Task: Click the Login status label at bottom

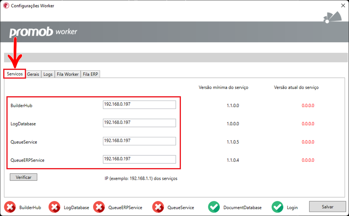Action: pos(292,208)
